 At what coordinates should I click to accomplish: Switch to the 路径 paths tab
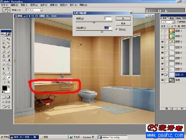point(178,18)
